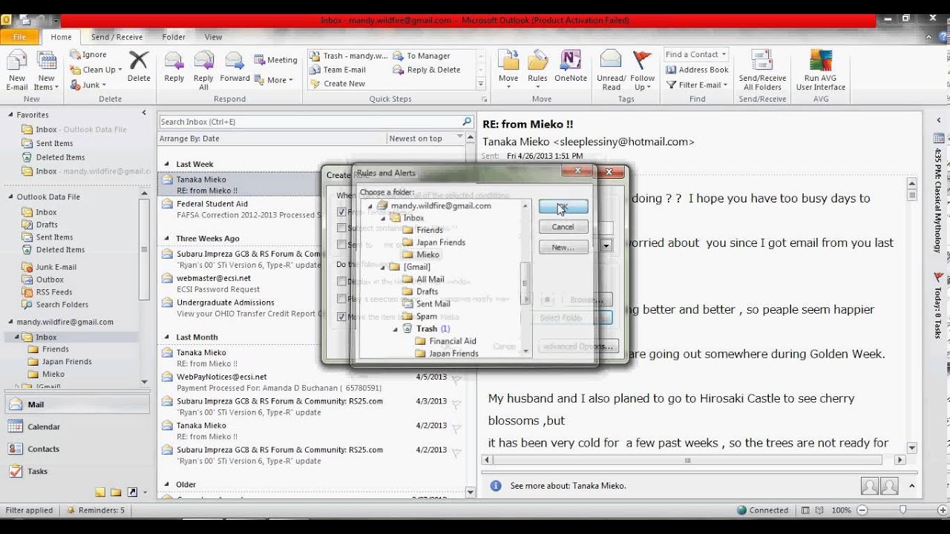Click the Reply All icon
Viewport: 950px width, 534px height.
tap(203, 71)
